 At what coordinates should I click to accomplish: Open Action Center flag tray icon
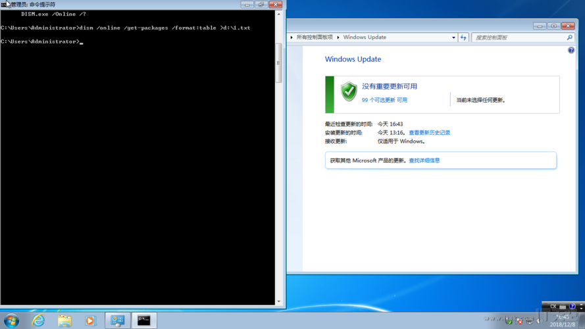519,320
